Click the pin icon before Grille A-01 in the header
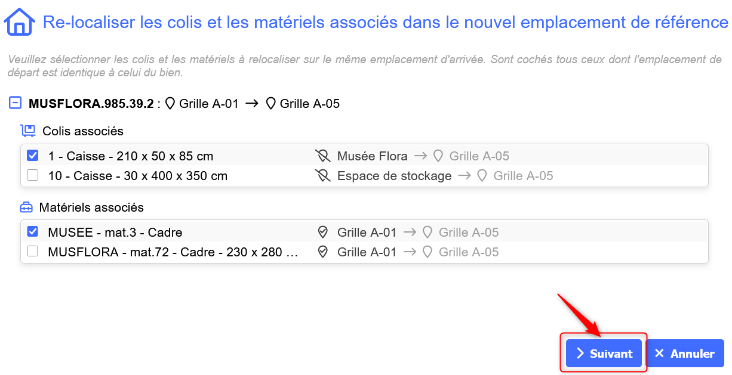Screen dimensions: 732x375 coord(170,104)
